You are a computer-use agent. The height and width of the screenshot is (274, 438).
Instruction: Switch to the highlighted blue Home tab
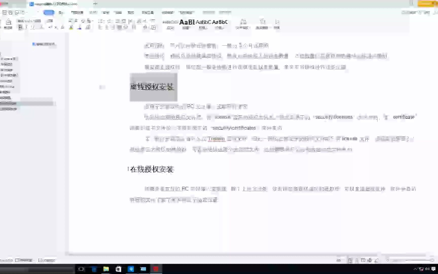[49, 12]
